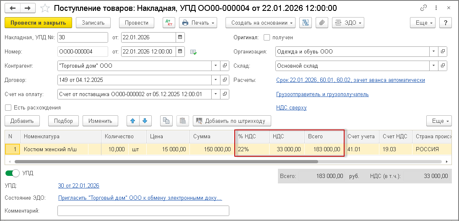Expand the Счет на оплату dropdown list
The image size is (459, 221).
coord(216,94)
